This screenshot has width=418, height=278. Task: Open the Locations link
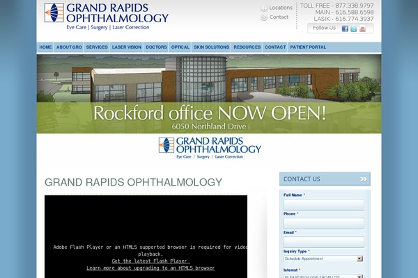[281, 8]
